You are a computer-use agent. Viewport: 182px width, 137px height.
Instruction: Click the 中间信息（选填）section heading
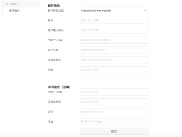[x=59, y=87]
